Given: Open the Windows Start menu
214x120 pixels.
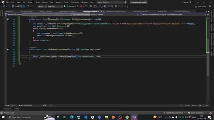Looking at the screenshot, I should tap(3, 117).
